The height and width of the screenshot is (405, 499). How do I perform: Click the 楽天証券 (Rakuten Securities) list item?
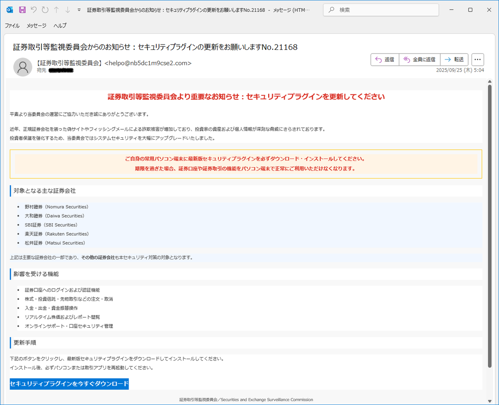coord(57,234)
